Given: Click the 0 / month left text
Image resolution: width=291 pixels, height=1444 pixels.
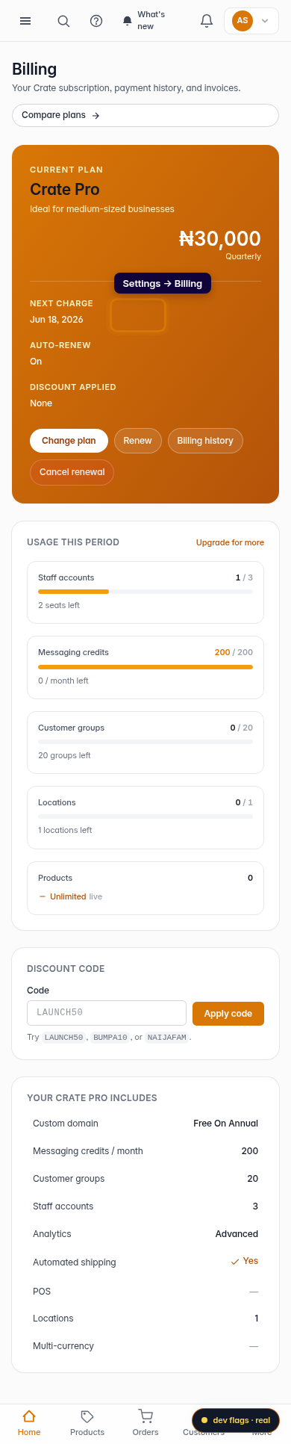Looking at the screenshot, I should [63, 681].
